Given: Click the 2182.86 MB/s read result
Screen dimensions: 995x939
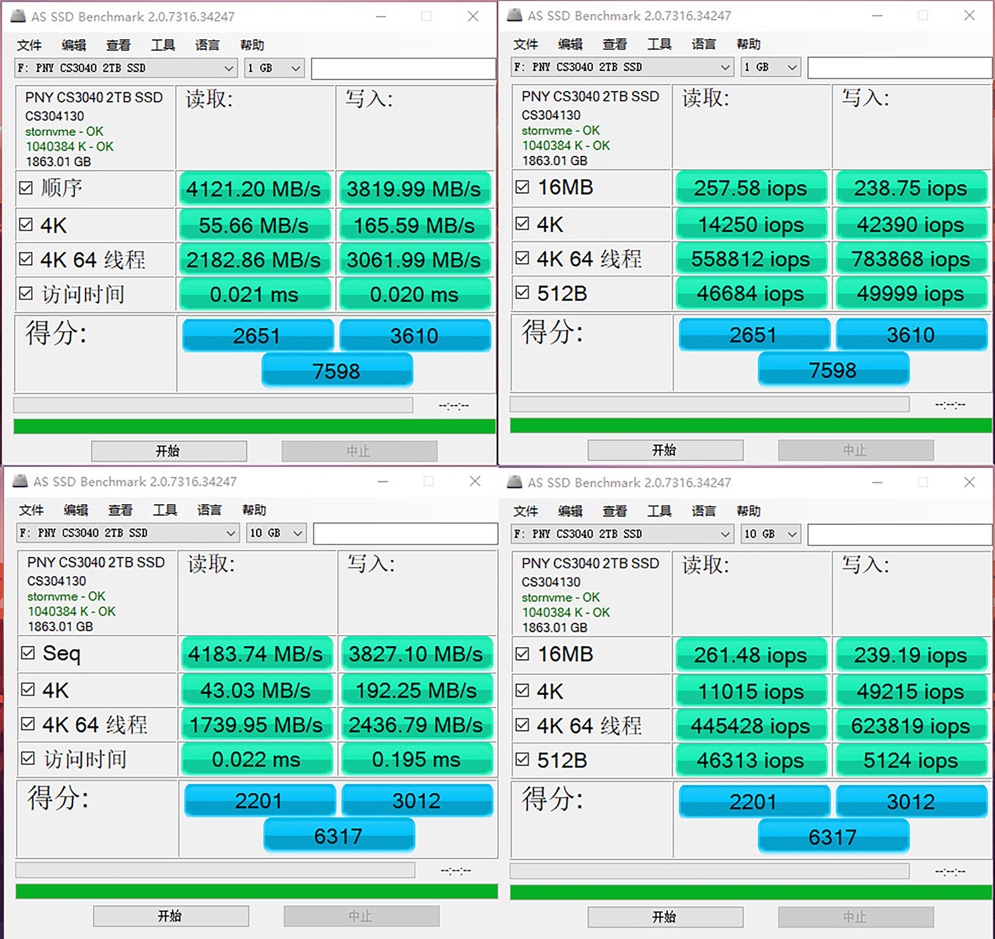Looking at the screenshot, I should click(254, 259).
